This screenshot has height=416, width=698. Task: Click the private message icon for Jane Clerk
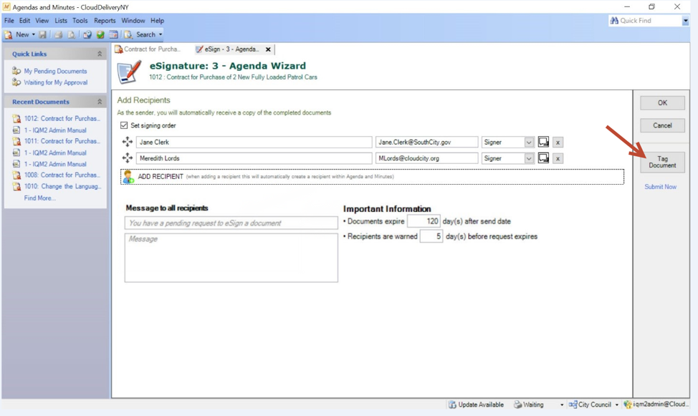pos(543,142)
